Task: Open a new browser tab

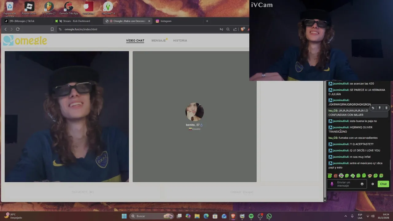Action: (207, 21)
